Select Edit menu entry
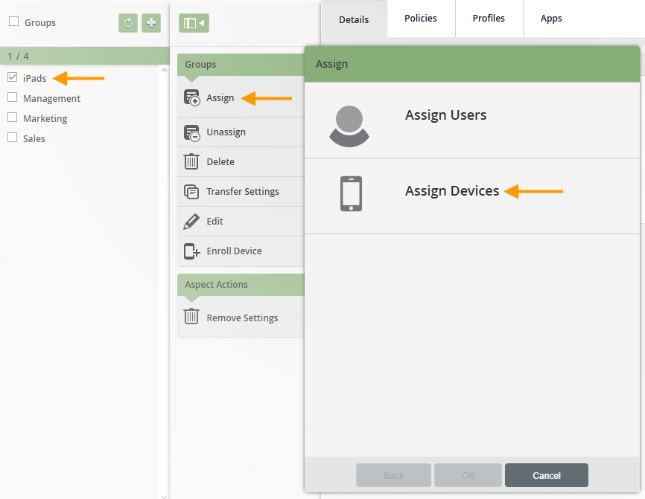 coord(241,222)
